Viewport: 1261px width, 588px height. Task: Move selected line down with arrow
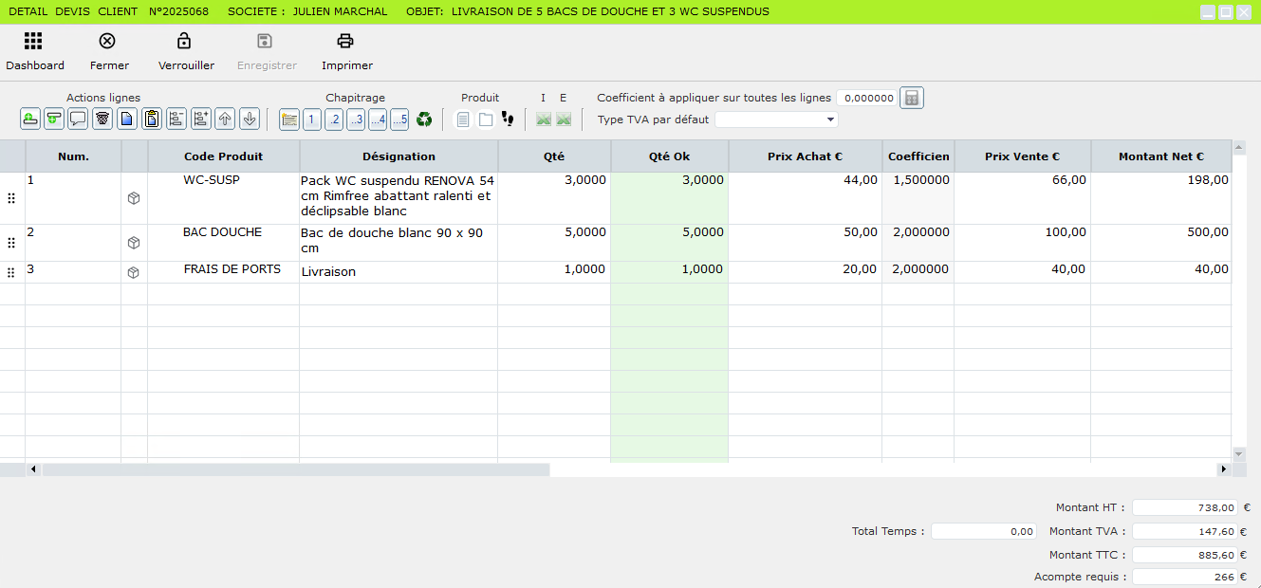click(250, 119)
